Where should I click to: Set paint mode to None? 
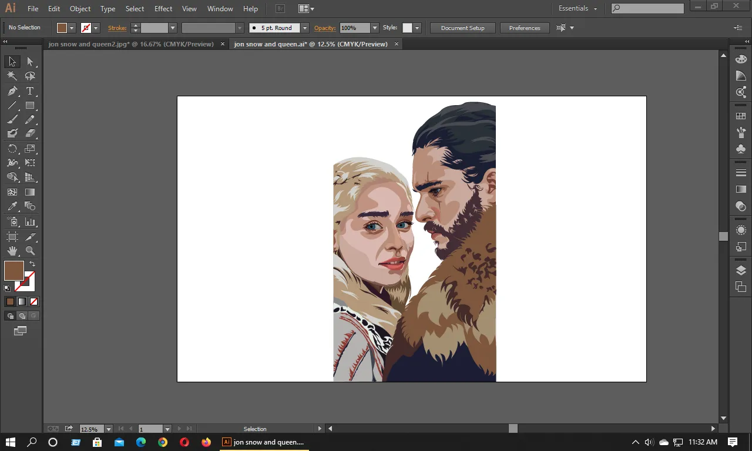pos(33,301)
